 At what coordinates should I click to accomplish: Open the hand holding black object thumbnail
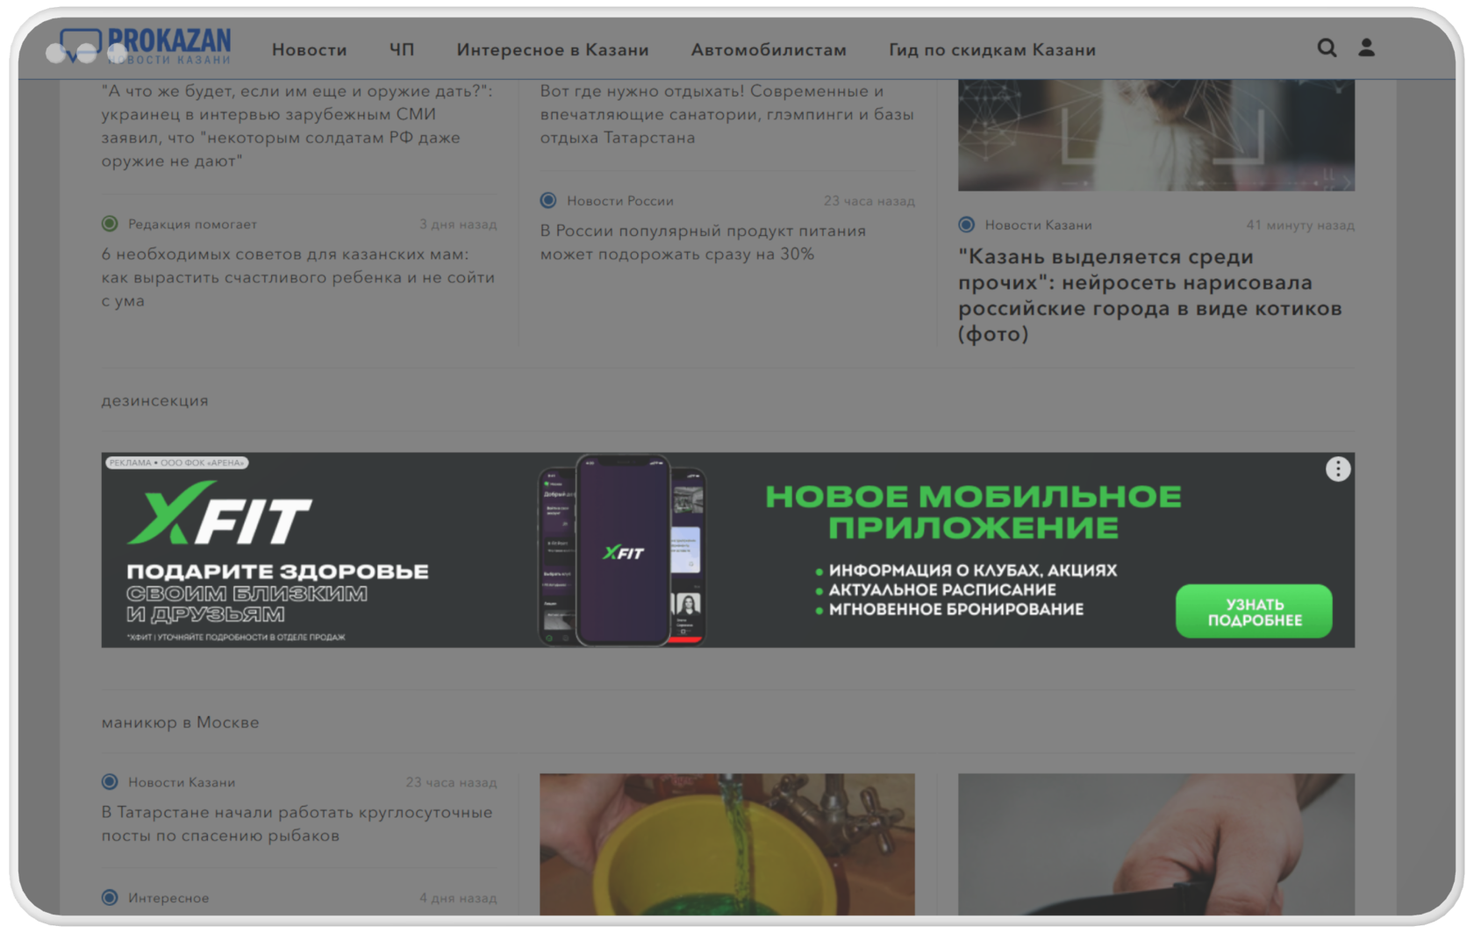point(1156,844)
